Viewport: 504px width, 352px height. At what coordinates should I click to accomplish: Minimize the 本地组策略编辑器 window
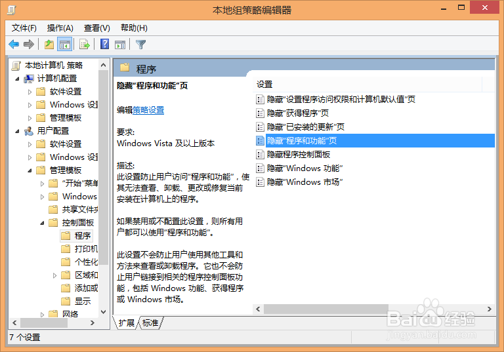click(444, 9)
